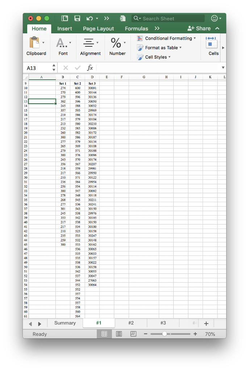Open the Alignment dropdown arrow
Screen dimensions: 249x371
97,43
